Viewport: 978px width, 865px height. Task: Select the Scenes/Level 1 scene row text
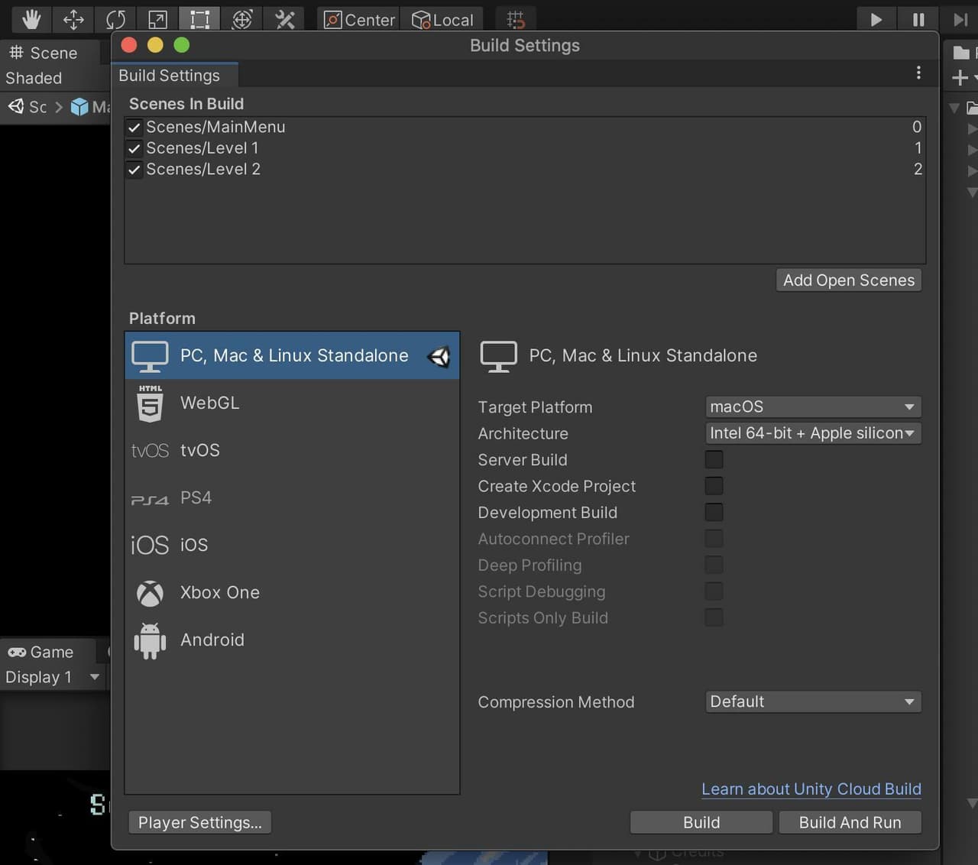pos(202,148)
